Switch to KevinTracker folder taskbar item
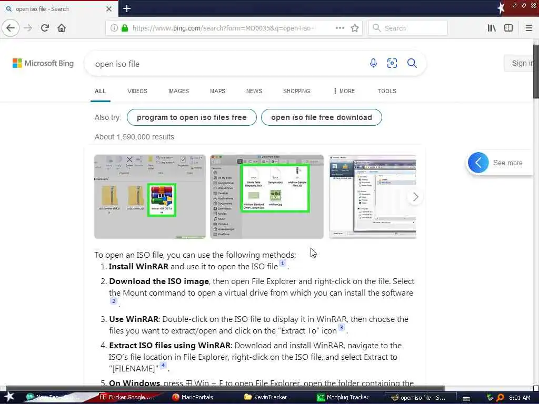539x404 pixels. pyautogui.click(x=266, y=397)
